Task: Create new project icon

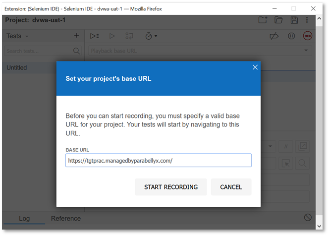Action: tap(263, 20)
